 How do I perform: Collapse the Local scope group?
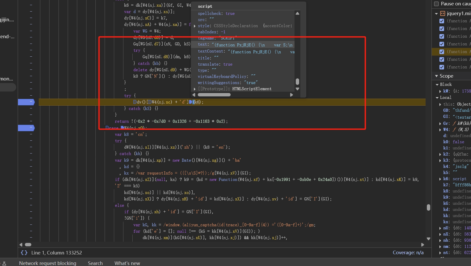coord(437,98)
